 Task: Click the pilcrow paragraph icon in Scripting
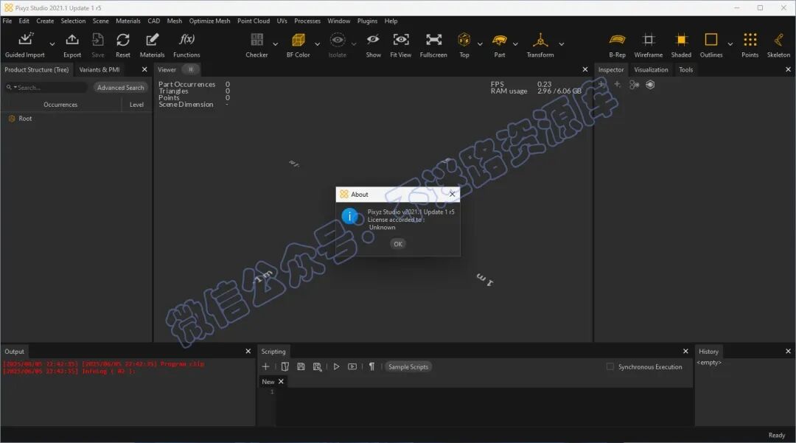(x=371, y=366)
